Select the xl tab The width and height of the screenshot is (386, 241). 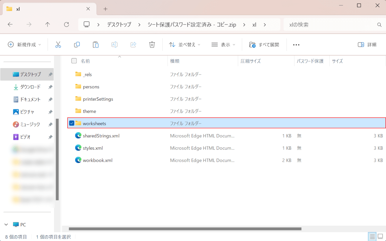(x=49, y=9)
